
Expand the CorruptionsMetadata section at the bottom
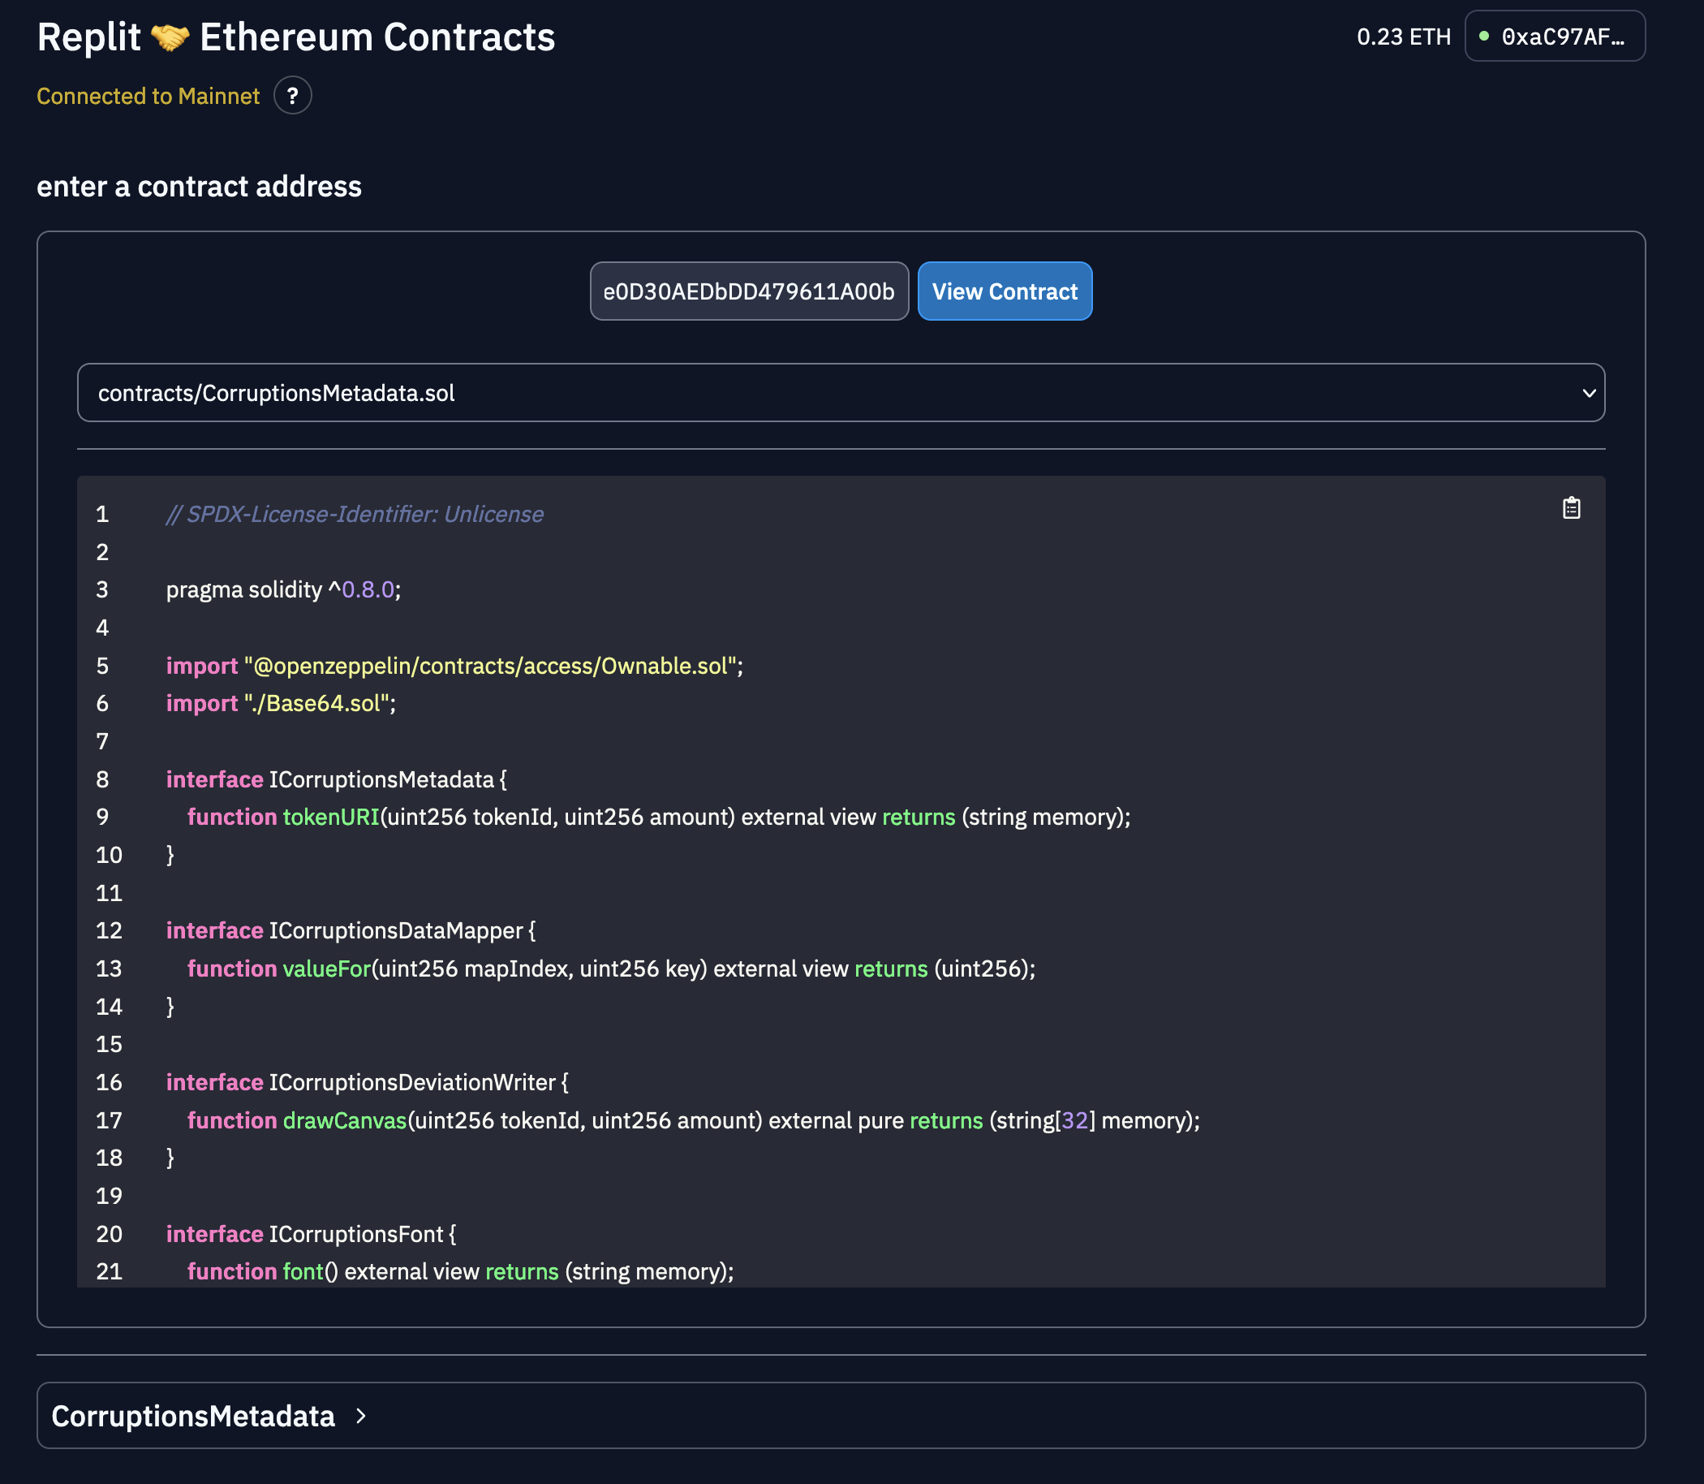coord(195,1415)
